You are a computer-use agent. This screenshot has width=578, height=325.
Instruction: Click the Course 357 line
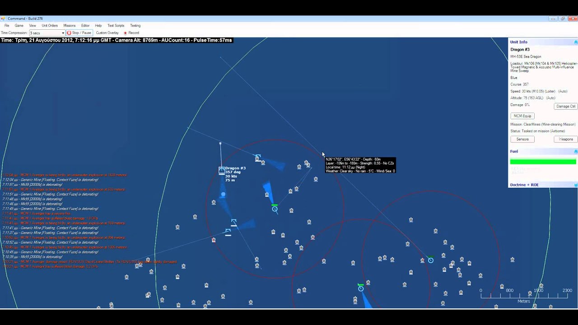519,84
